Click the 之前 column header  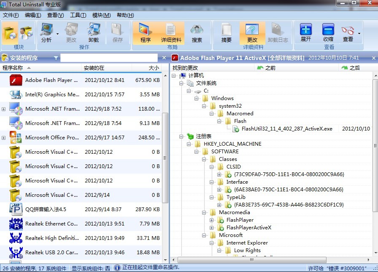297,68
